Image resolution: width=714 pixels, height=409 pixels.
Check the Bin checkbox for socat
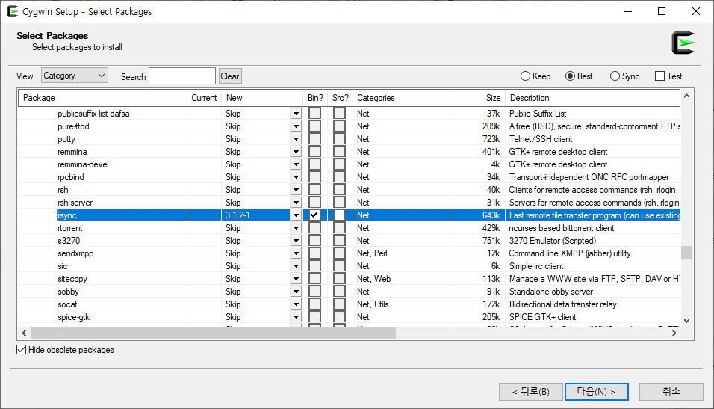(x=314, y=304)
